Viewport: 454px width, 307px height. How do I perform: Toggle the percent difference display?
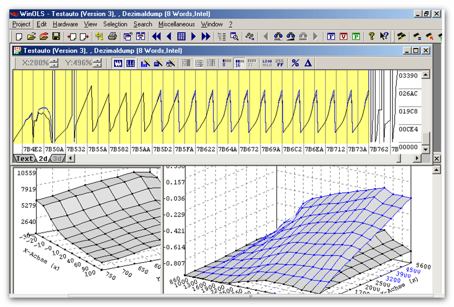point(295,63)
